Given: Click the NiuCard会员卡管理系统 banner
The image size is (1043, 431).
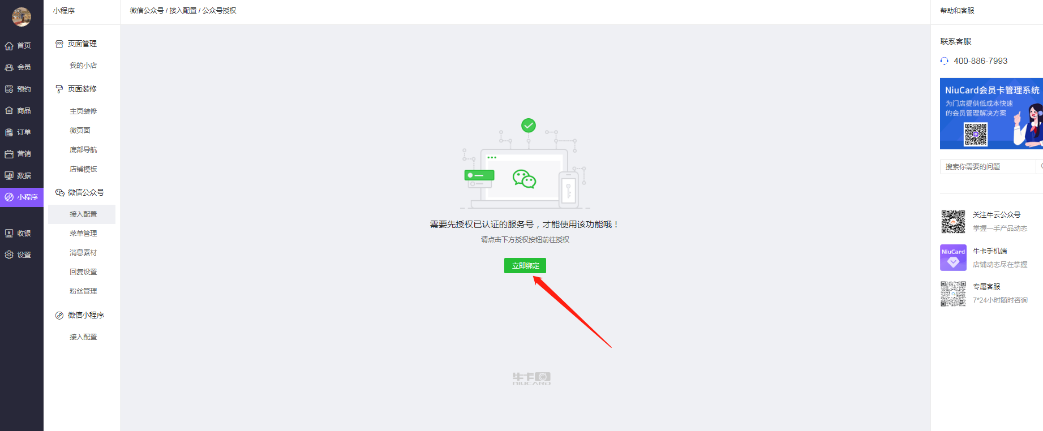Looking at the screenshot, I should pyautogui.click(x=992, y=114).
